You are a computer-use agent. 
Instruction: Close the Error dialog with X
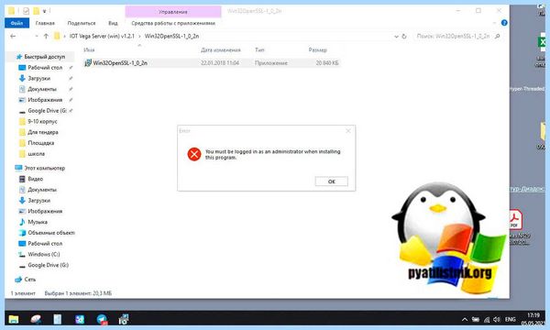tap(348, 131)
